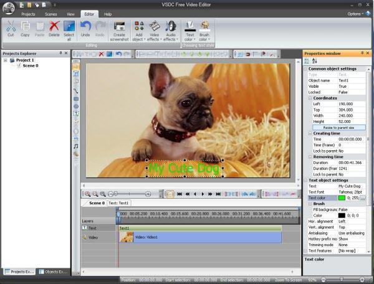Select the Video1 clip on timeline
The image size is (374, 284).
tap(199, 237)
